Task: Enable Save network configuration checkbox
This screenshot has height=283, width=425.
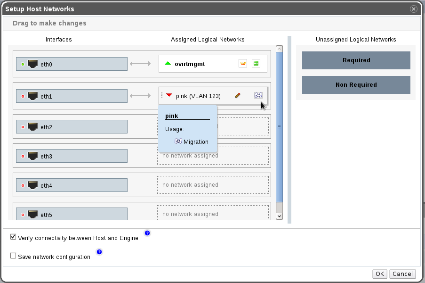Action: pos(13,256)
